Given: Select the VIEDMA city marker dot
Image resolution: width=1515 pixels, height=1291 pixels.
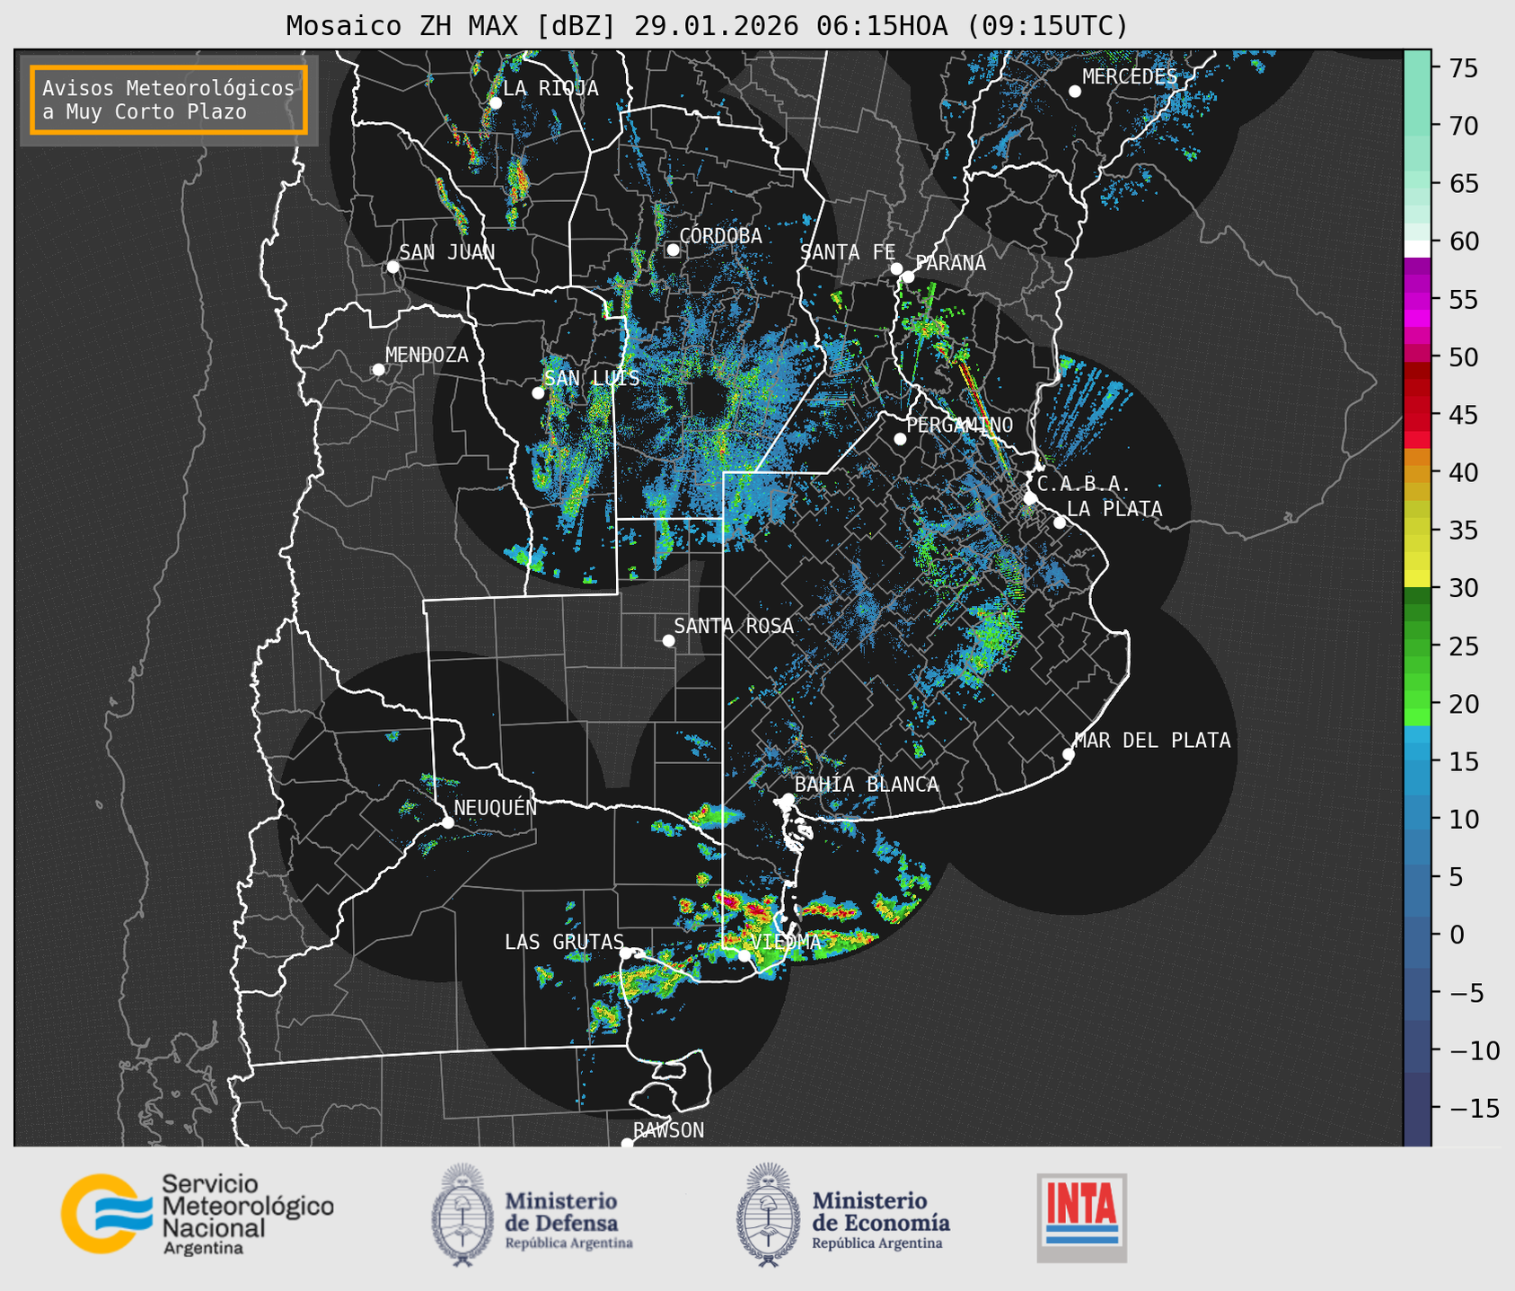Looking at the screenshot, I should pos(744,955).
